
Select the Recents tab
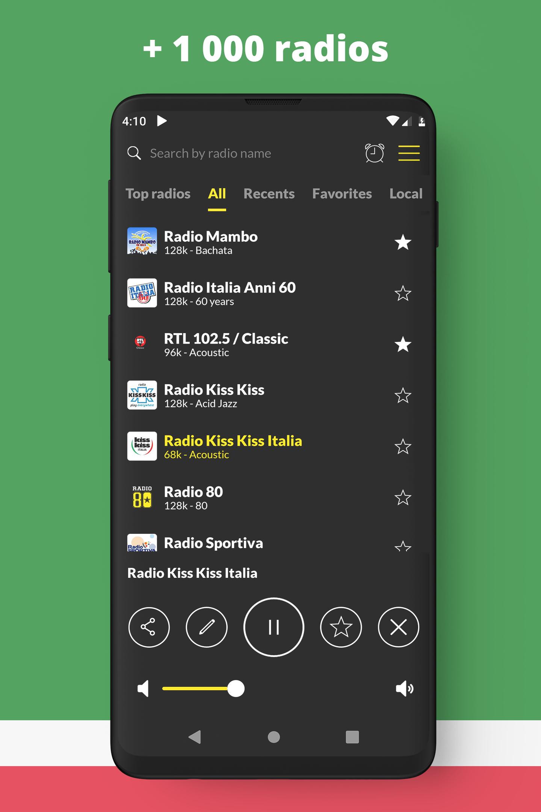(269, 194)
